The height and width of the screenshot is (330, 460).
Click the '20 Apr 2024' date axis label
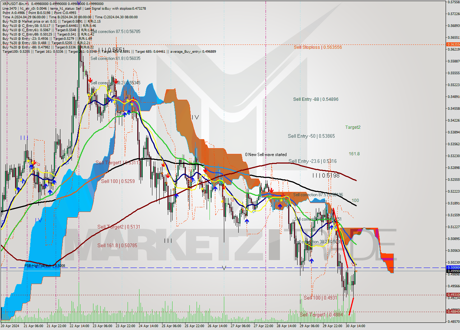click(10, 326)
